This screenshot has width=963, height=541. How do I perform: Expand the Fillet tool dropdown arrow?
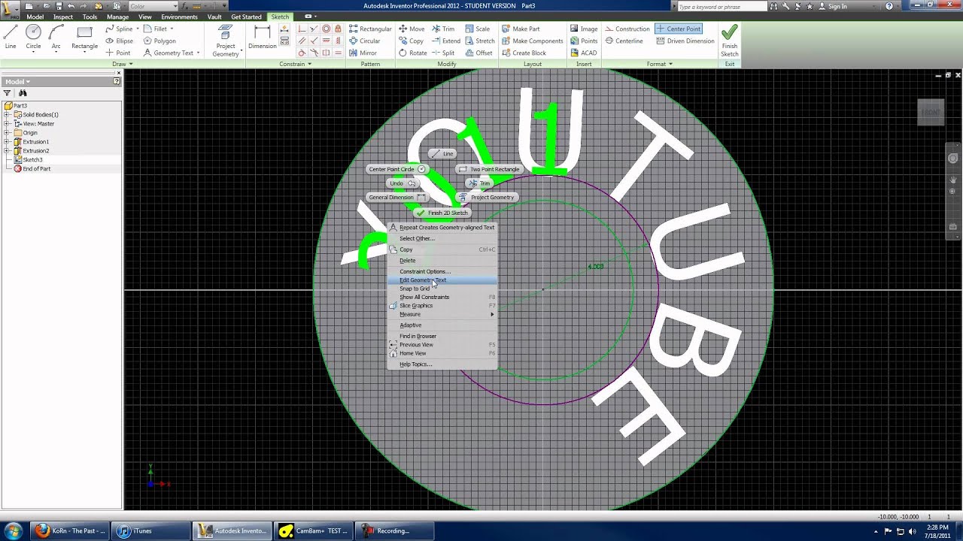(x=173, y=29)
